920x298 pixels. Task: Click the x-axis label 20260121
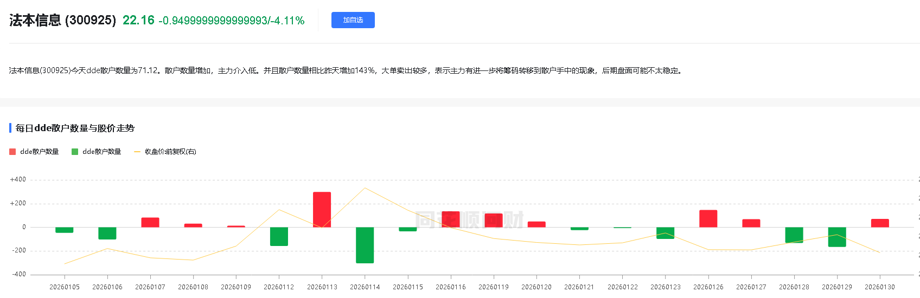(579, 287)
